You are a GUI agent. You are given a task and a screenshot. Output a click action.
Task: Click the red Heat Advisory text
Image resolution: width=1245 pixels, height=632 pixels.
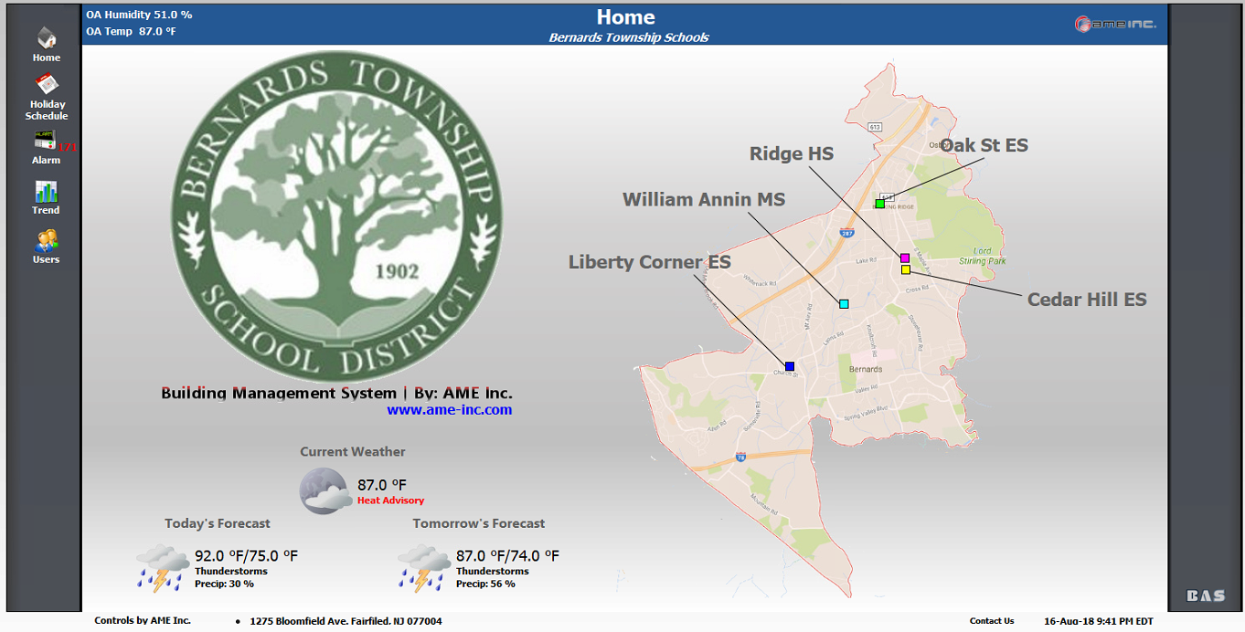(x=390, y=500)
